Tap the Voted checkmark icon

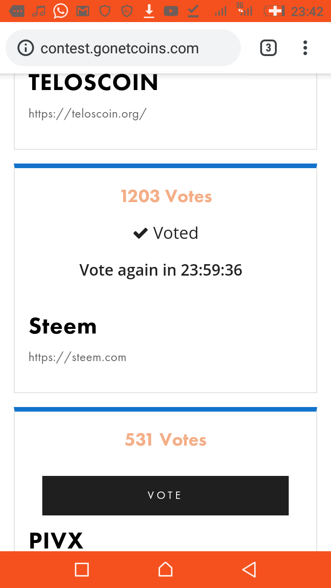click(140, 233)
